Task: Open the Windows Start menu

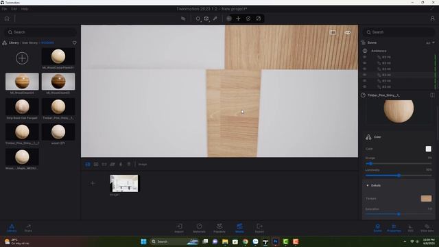Action: click(x=143, y=242)
